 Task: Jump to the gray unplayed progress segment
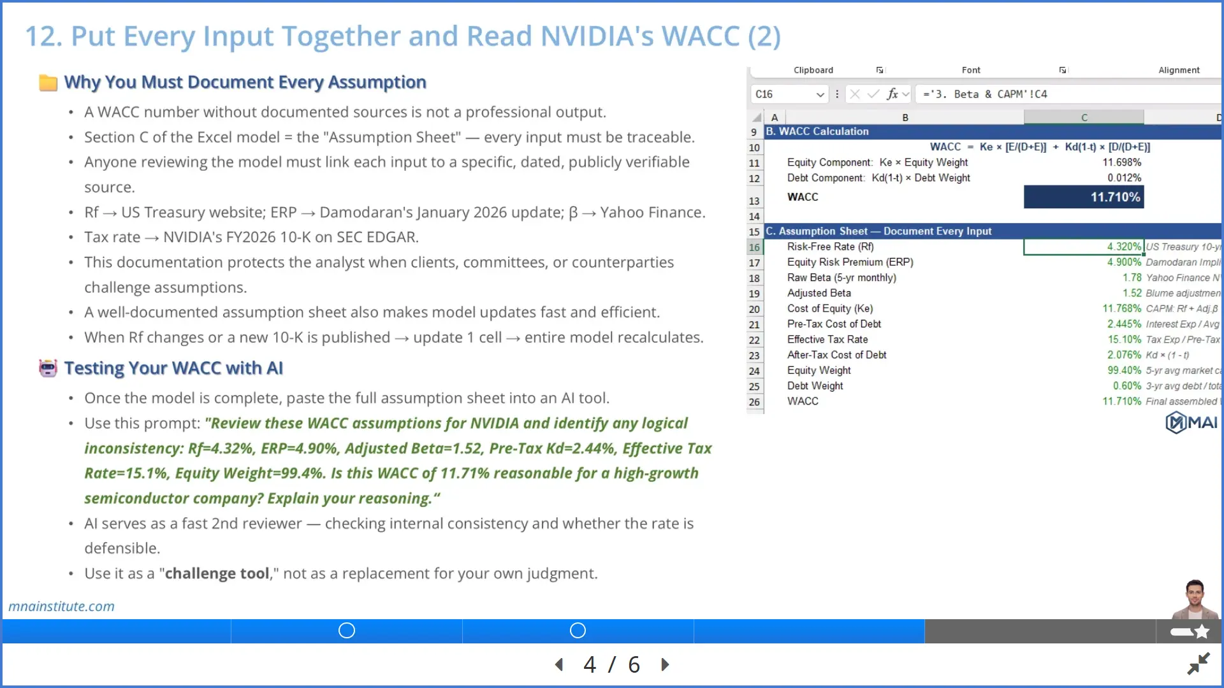coord(1040,631)
